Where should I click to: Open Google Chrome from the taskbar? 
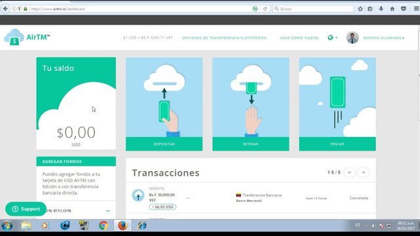(104, 226)
